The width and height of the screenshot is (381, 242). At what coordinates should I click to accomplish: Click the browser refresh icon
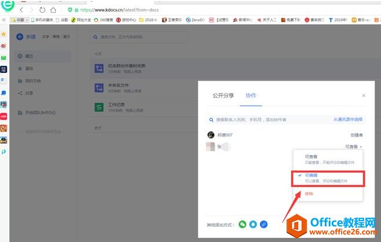(x=42, y=10)
